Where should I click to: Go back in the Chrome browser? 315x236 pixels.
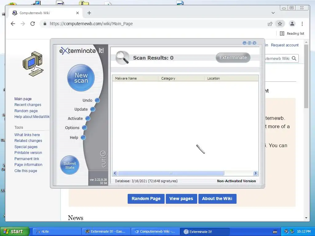pyautogui.click(x=13, y=24)
